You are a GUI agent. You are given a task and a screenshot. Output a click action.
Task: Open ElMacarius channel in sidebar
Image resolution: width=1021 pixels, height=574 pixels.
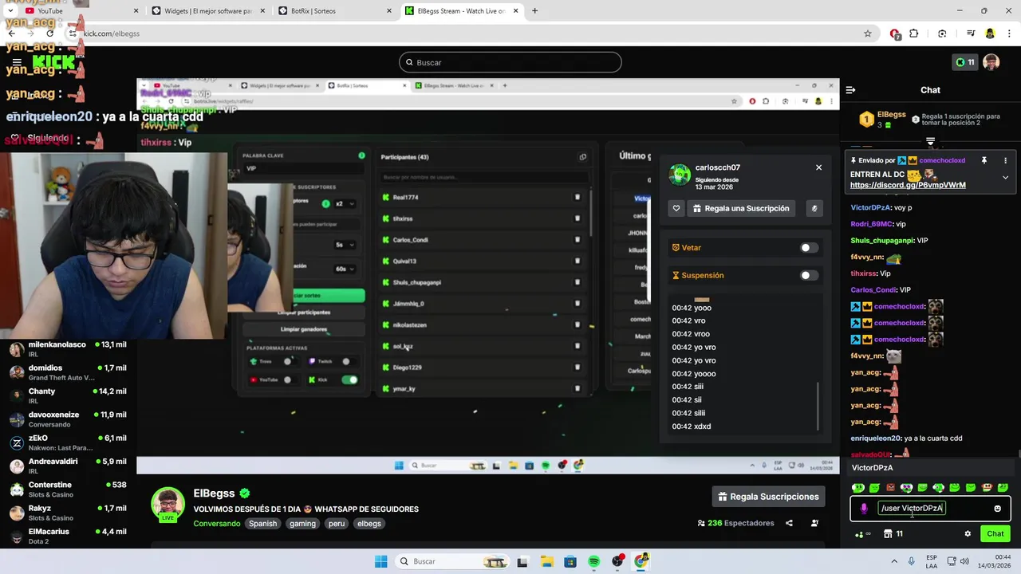(68, 536)
